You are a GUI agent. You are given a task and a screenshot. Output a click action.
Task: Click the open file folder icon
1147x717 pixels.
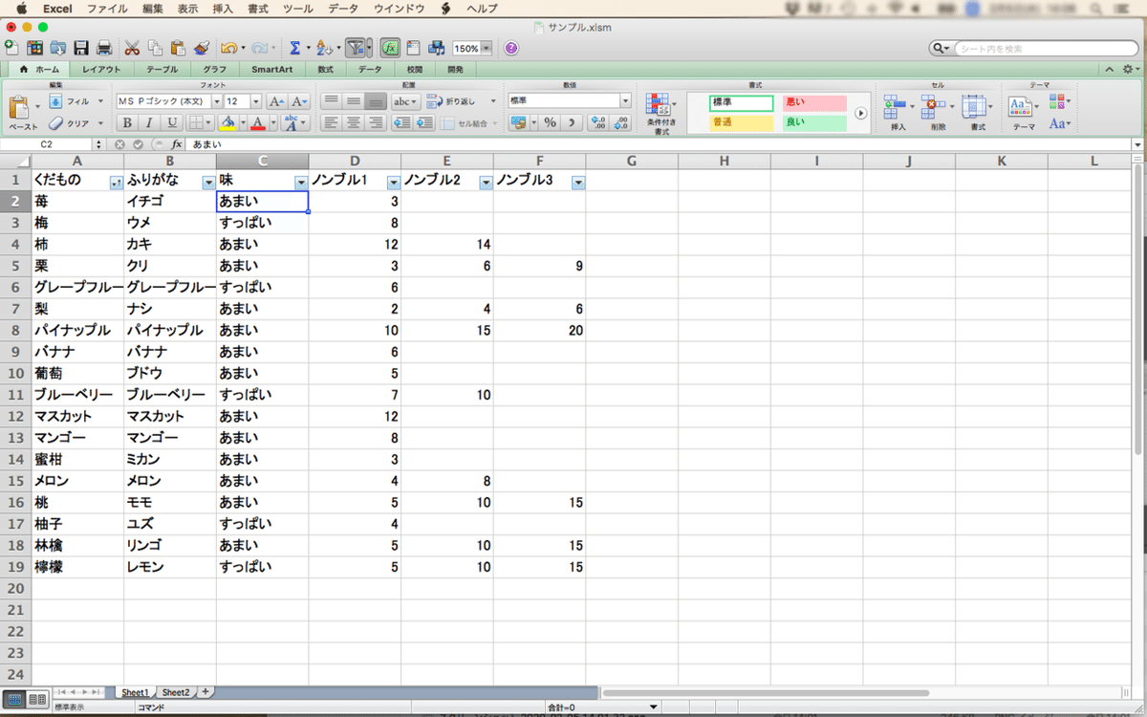coord(57,47)
